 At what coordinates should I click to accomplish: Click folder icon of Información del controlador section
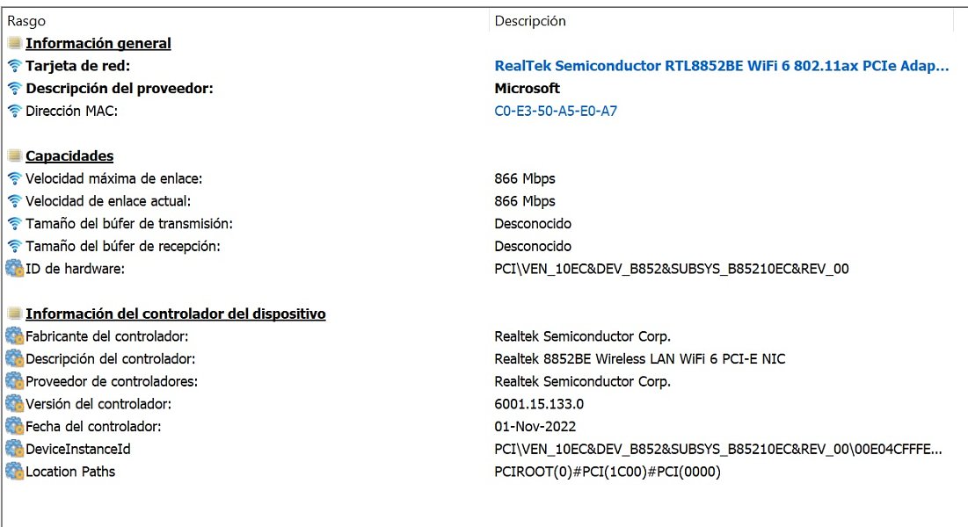[x=15, y=314]
